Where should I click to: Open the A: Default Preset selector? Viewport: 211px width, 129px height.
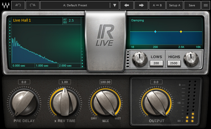(x=75, y=5)
